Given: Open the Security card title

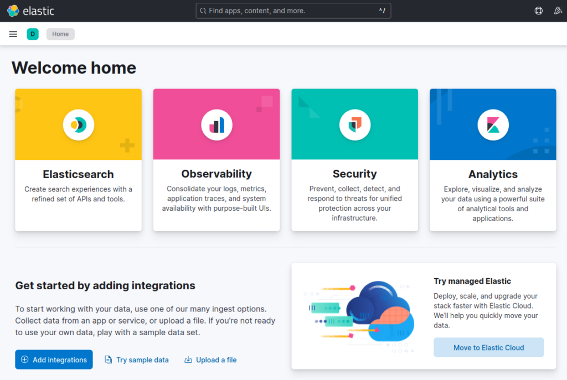Looking at the screenshot, I should click(355, 174).
